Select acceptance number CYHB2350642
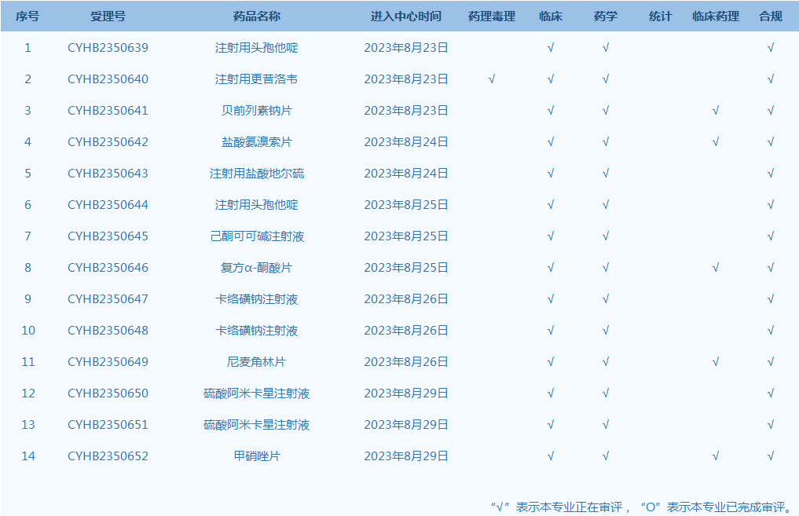 tap(108, 142)
